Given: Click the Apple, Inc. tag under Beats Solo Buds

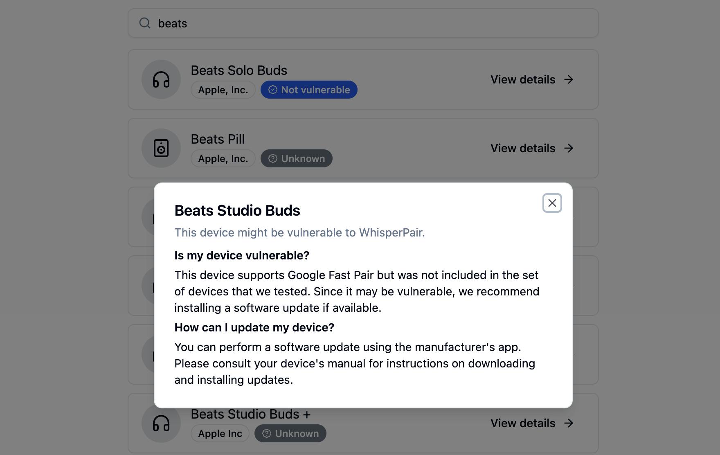Looking at the screenshot, I should tap(223, 90).
